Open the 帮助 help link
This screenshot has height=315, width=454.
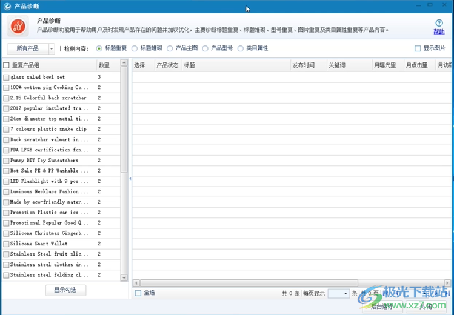click(x=439, y=32)
